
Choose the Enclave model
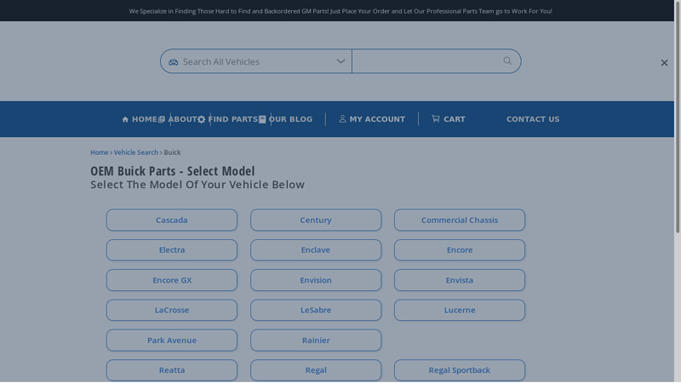(x=316, y=250)
